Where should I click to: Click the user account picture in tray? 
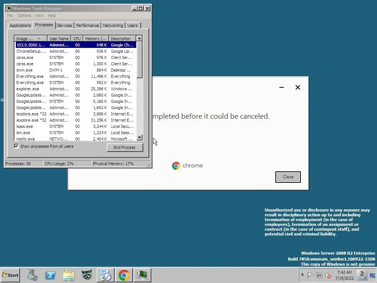click(x=362, y=275)
